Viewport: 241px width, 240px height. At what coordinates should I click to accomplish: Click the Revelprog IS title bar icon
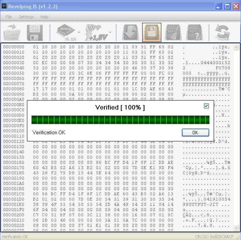click(4, 6)
